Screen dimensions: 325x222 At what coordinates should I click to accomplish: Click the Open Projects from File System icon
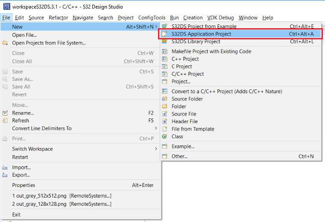[5, 43]
